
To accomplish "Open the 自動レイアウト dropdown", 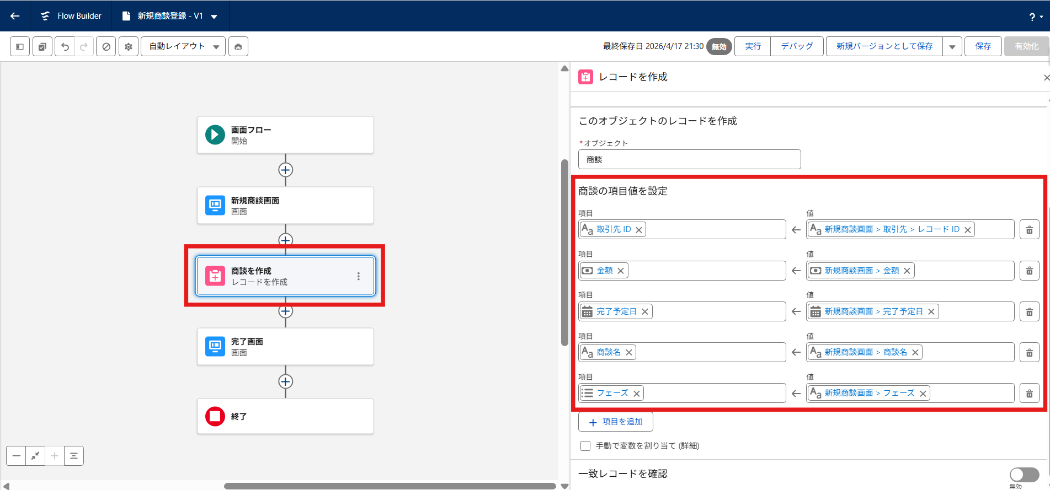I will pos(183,46).
